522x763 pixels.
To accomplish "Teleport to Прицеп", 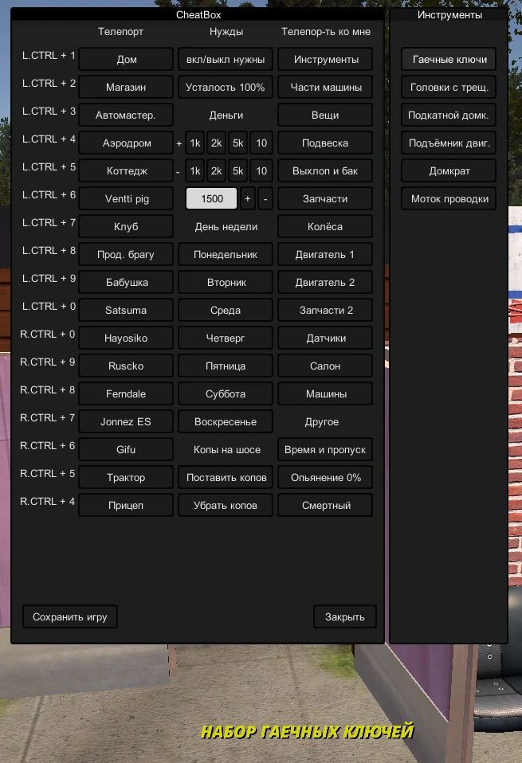I will click(x=126, y=505).
